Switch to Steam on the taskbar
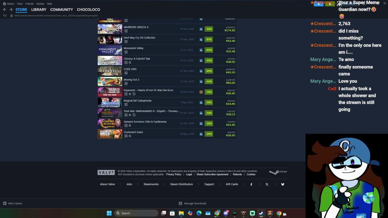Image resolution: width=388 pixels, height=218 pixels. coord(261,213)
